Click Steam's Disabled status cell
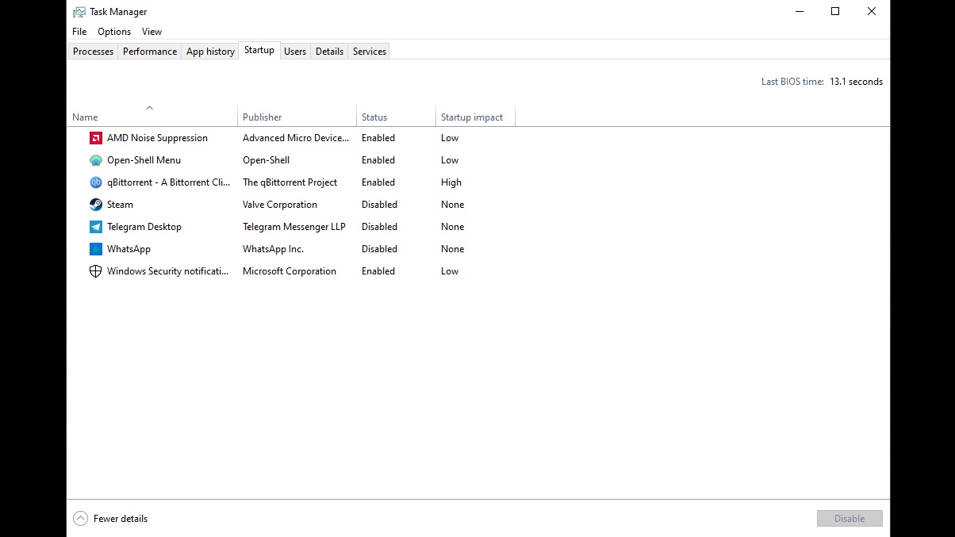 tap(379, 205)
